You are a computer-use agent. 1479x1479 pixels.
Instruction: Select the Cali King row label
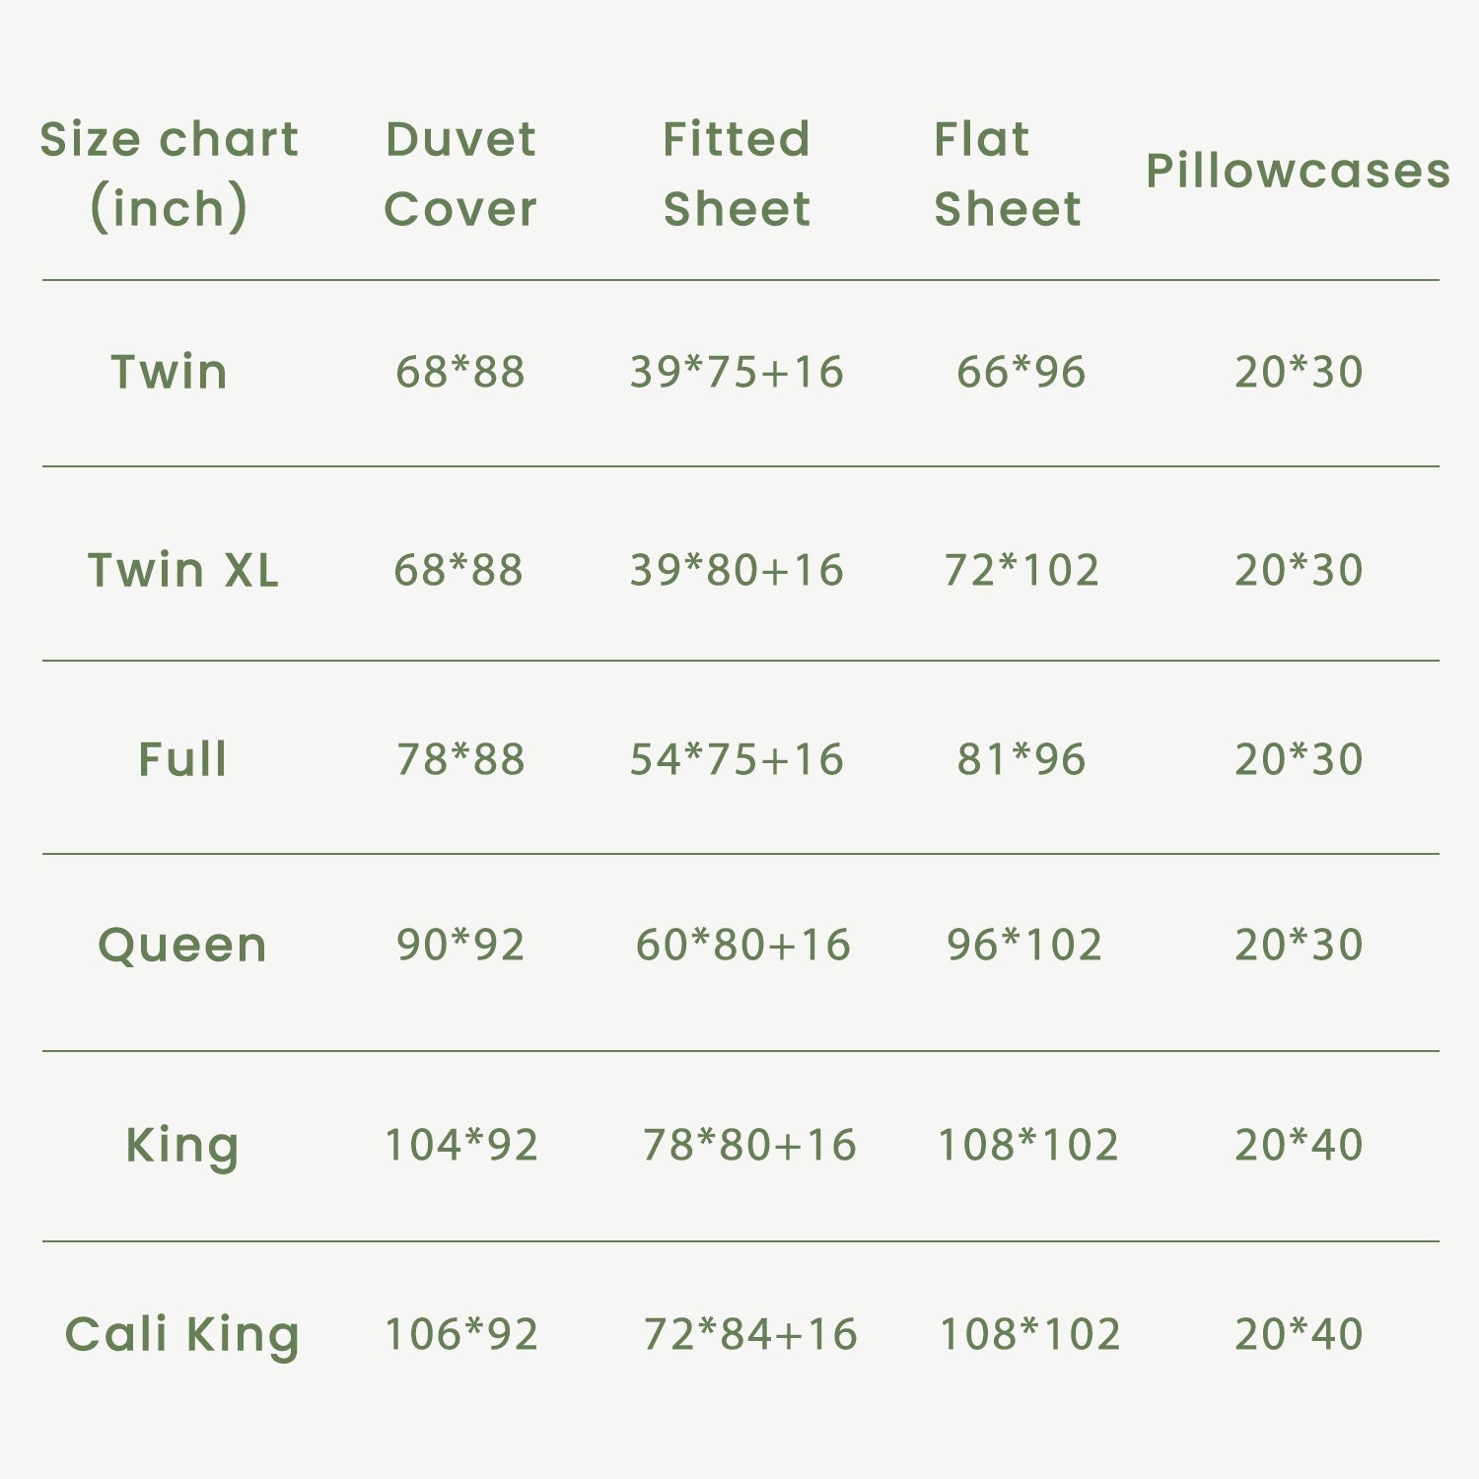182,1335
